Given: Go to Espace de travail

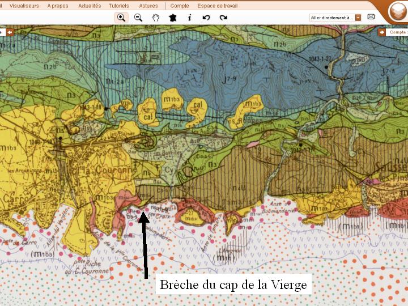Looking at the screenshot, I should [218, 5].
